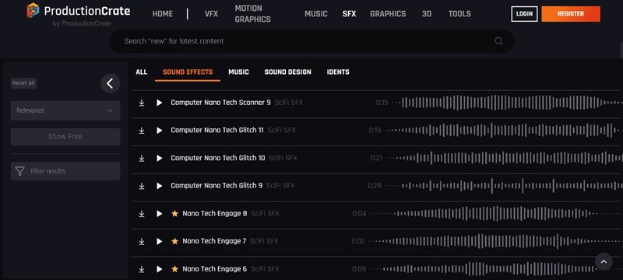Click the SciFi SFX tag beside Glitch 10
The width and height of the screenshot is (623, 280).
coord(283,158)
